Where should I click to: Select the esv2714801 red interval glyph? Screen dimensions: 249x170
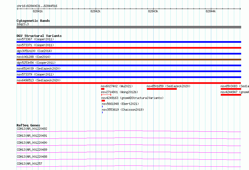pyautogui.click(x=106, y=95)
